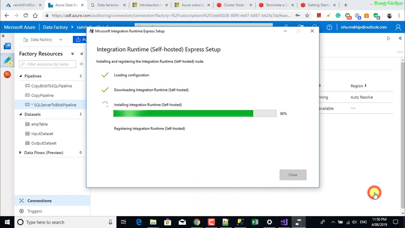Open a new browser tab
The width and height of the screenshot is (405, 228).
[x=346, y=5]
